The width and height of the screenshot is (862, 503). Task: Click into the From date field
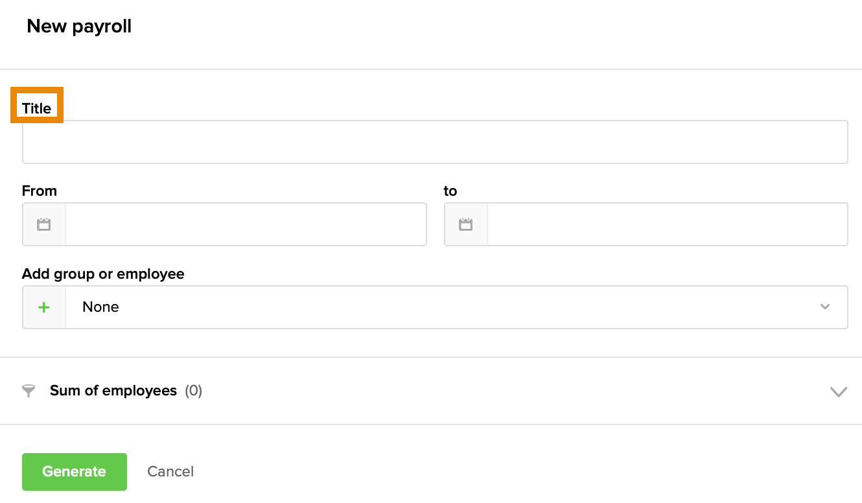point(246,224)
